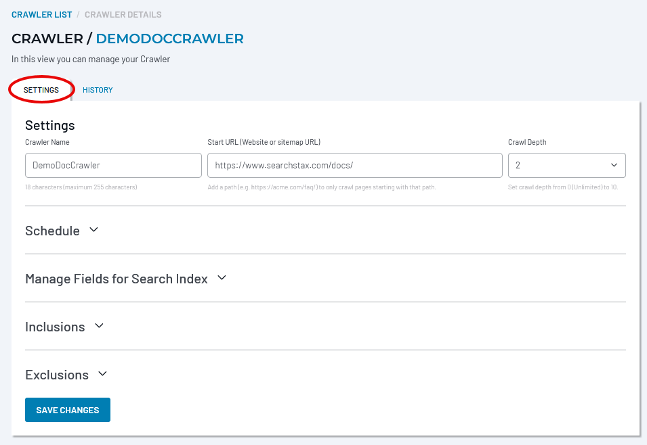Click the DEMODOCCRAWLER title link
The height and width of the screenshot is (445, 647).
tap(169, 39)
